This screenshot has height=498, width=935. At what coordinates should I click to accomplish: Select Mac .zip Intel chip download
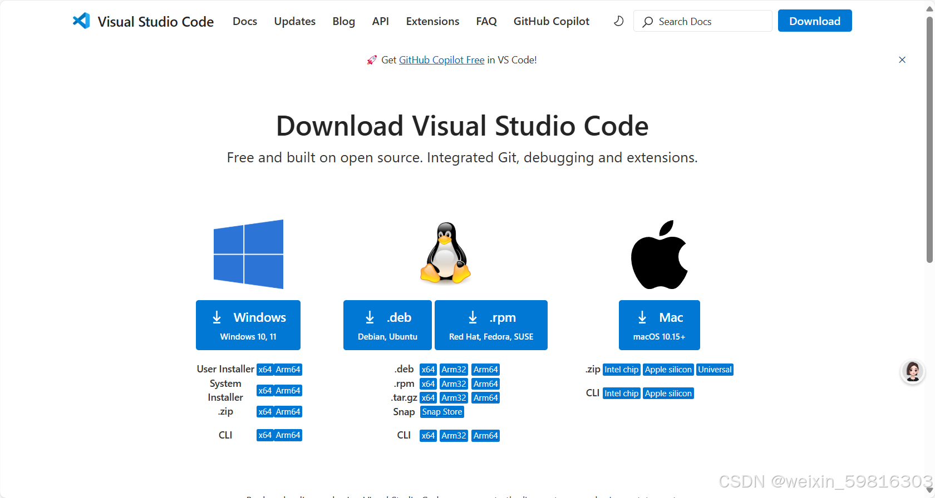click(622, 370)
